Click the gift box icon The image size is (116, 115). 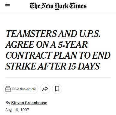8,89
